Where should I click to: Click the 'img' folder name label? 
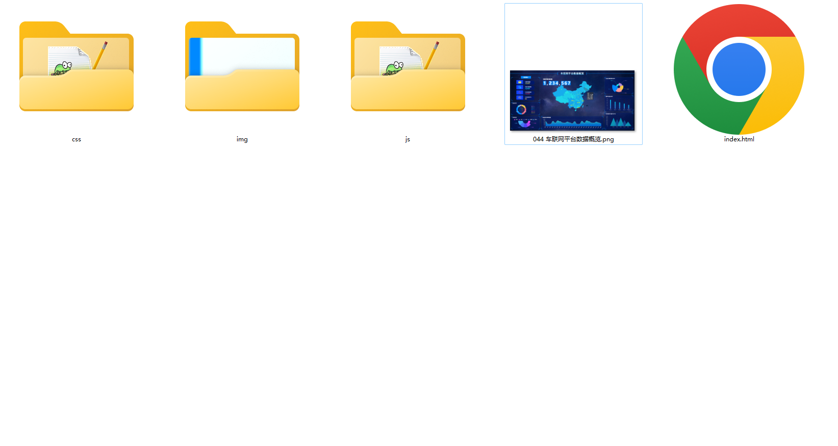tap(242, 139)
